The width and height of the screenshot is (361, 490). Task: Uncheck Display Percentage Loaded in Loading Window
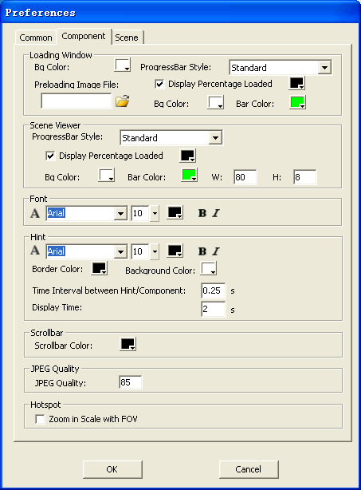[159, 84]
